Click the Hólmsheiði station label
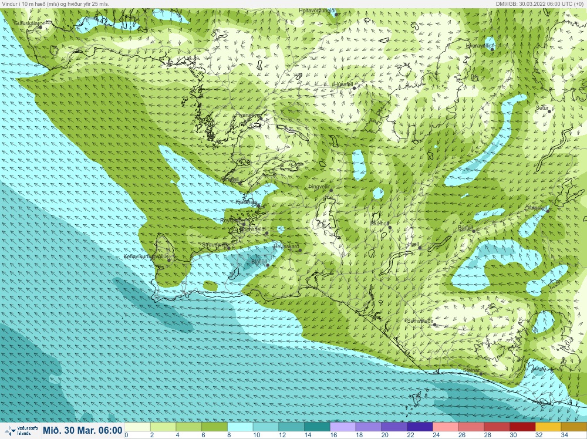The height and width of the screenshot is (439, 587). (x=252, y=229)
